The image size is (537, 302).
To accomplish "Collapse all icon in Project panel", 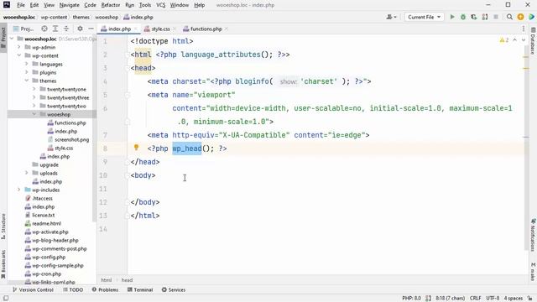I will 66,29.
